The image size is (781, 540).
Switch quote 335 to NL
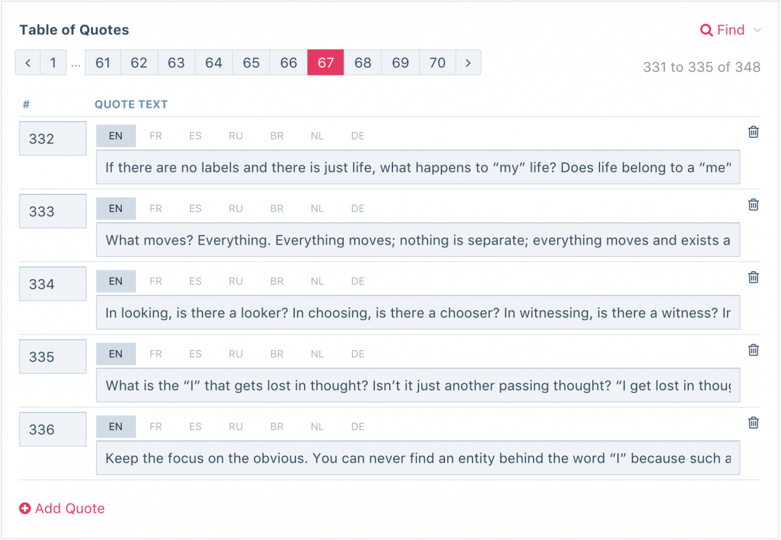tap(317, 354)
